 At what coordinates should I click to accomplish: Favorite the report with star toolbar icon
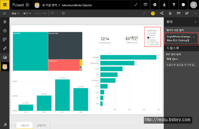170,13
